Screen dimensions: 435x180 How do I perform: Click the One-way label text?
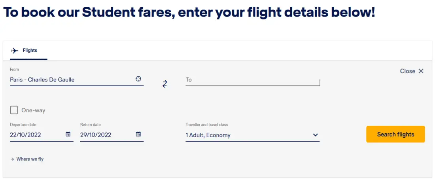point(33,111)
